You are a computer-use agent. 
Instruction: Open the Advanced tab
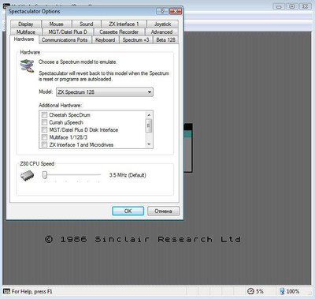161,32
